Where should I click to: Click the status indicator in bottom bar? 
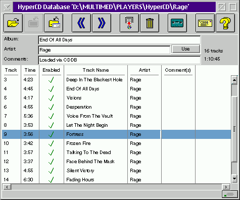click(x=229, y=194)
